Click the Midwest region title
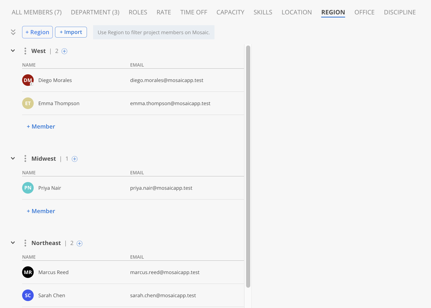Image resolution: width=431 pixels, height=308 pixels. point(44,159)
